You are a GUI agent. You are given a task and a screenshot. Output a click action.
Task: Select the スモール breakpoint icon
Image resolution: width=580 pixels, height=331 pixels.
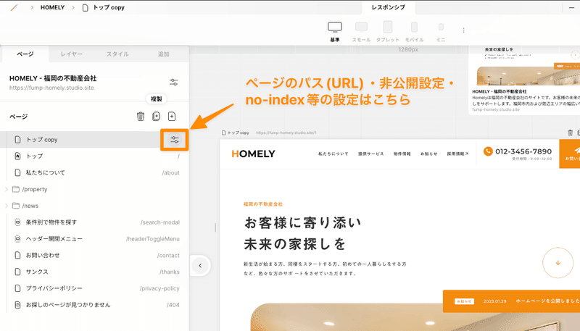point(361,27)
